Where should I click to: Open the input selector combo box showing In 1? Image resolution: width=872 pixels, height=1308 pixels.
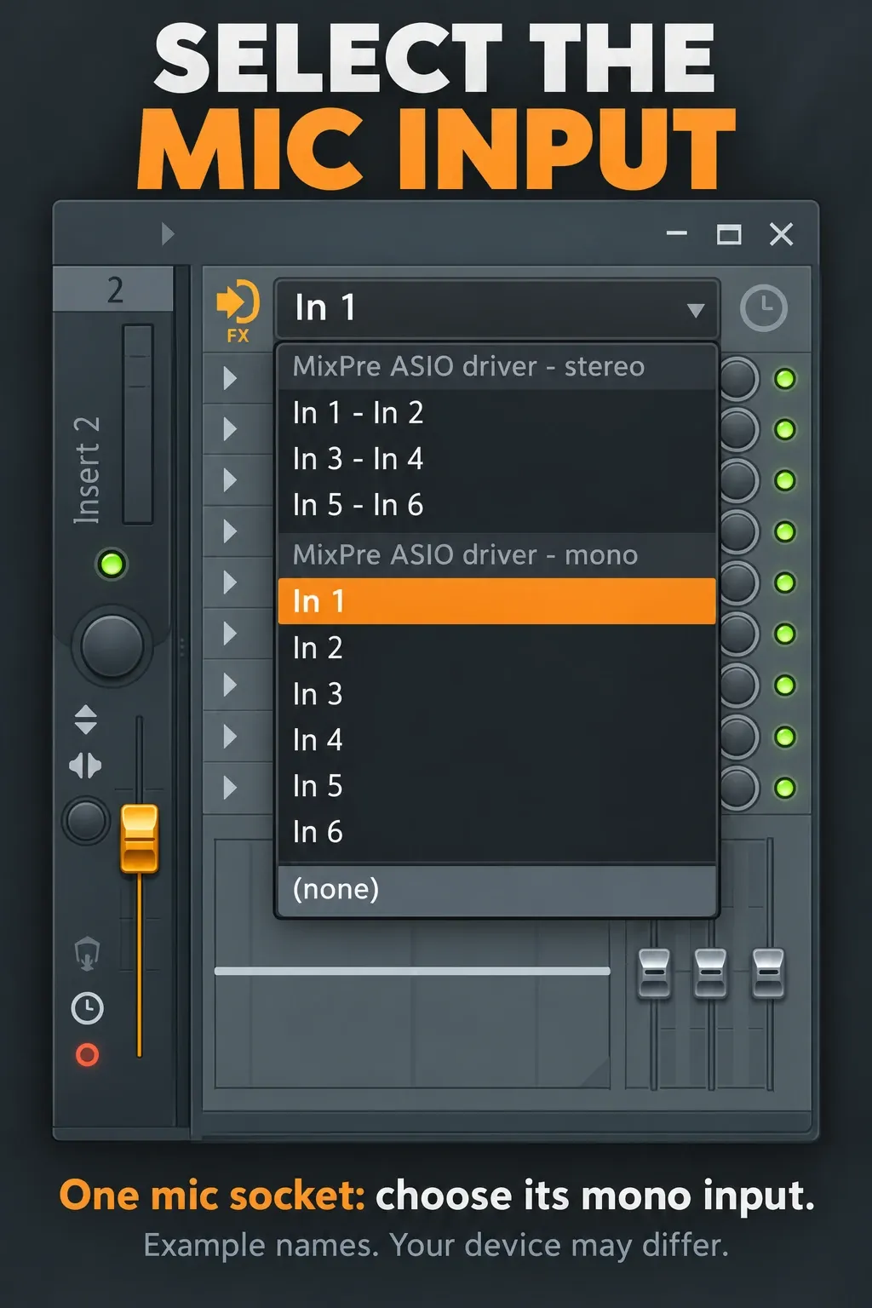pos(497,309)
